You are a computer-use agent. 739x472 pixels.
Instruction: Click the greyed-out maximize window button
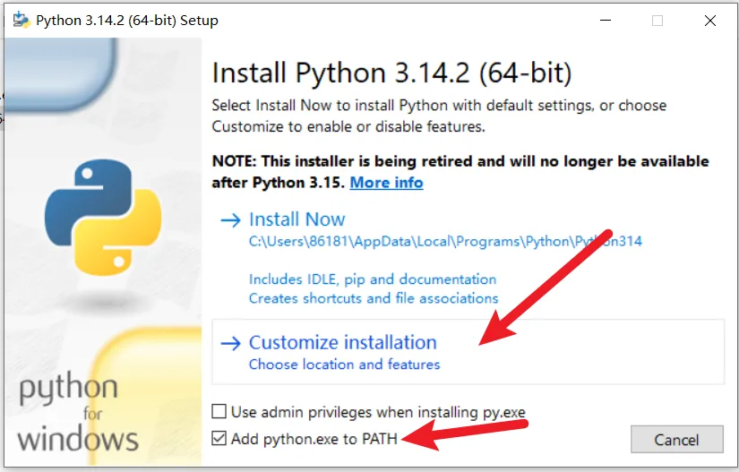[x=658, y=20]
